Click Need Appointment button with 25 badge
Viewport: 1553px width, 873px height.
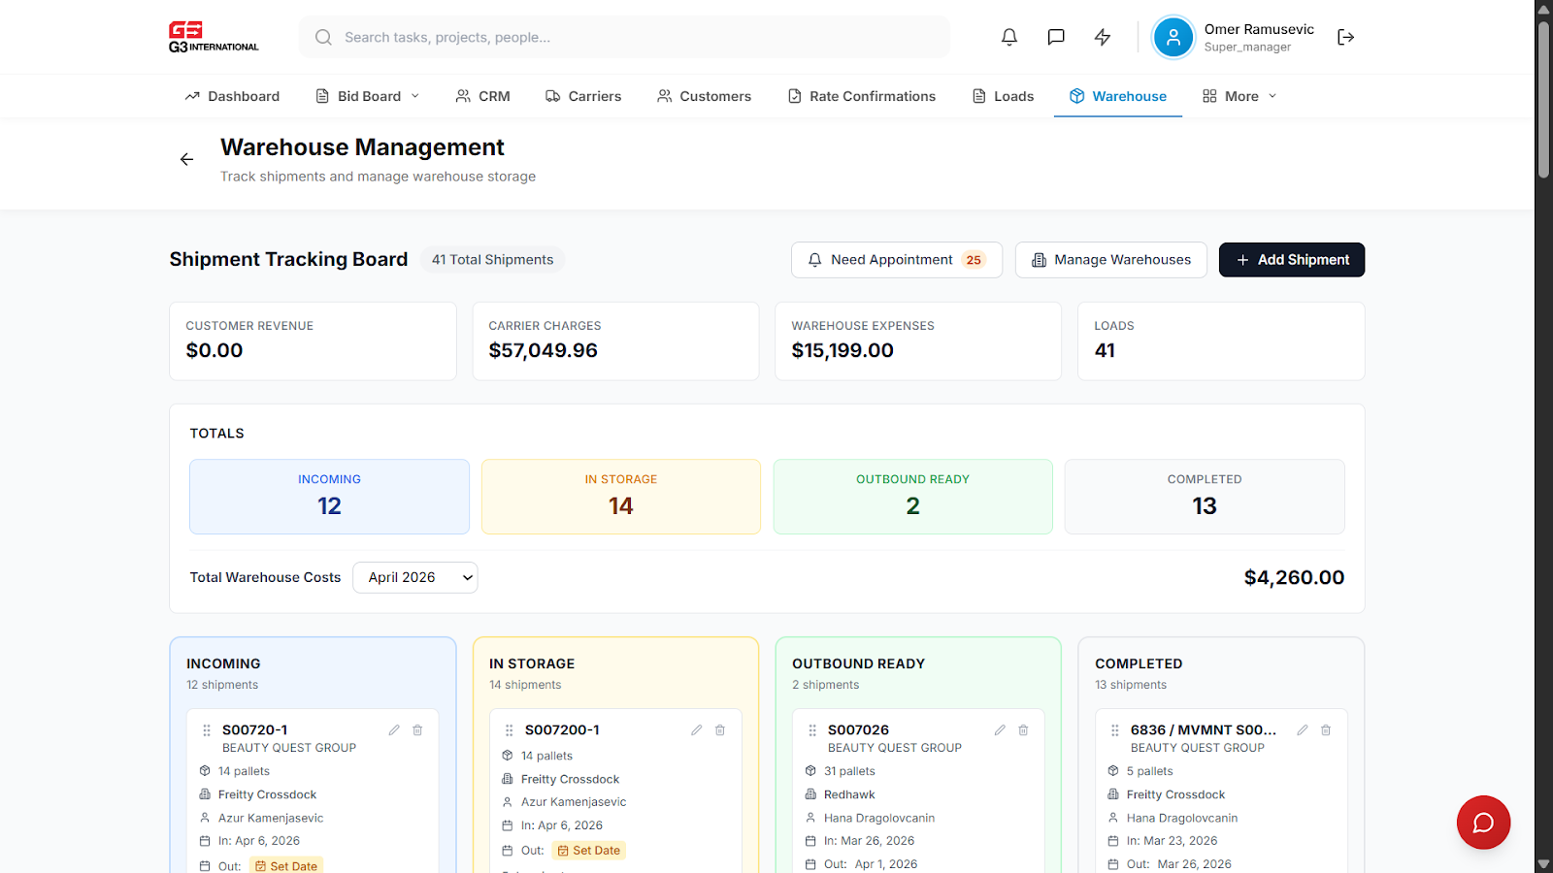point(897,260)
